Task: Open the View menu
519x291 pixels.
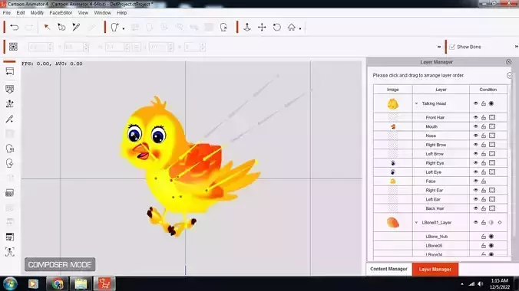Action: coord(83,13)
